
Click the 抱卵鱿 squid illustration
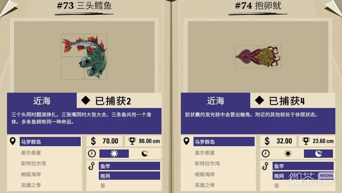tap(258, 57)
